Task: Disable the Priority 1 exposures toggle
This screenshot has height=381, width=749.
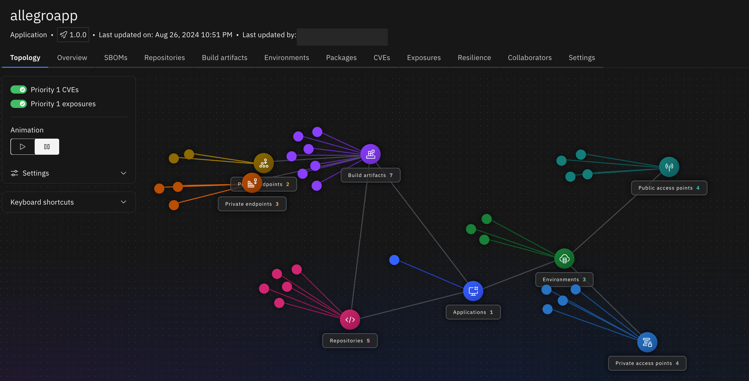Action: click(x=19, y=104)
